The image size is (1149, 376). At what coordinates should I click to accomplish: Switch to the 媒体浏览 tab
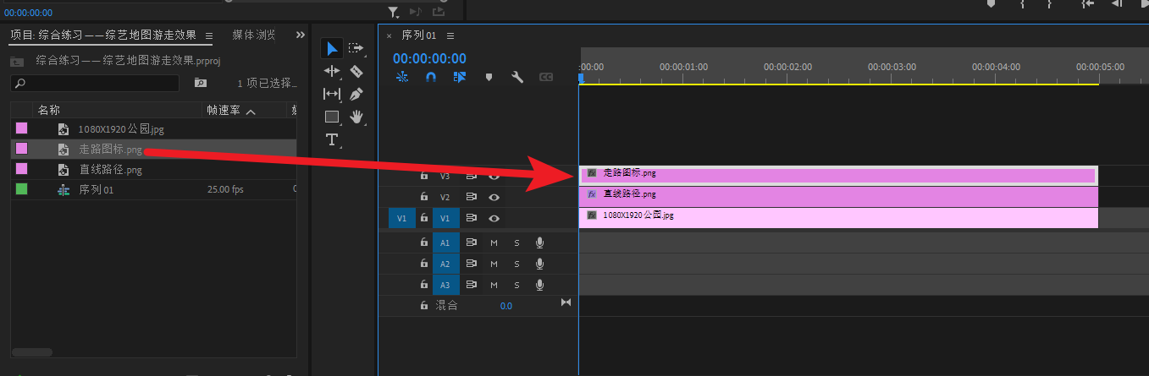coord(254,35)
